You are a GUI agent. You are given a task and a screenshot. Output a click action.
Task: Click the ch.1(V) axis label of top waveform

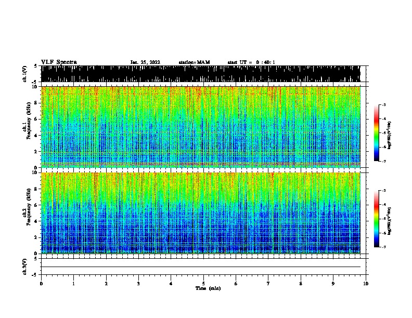tap(25, 74)
